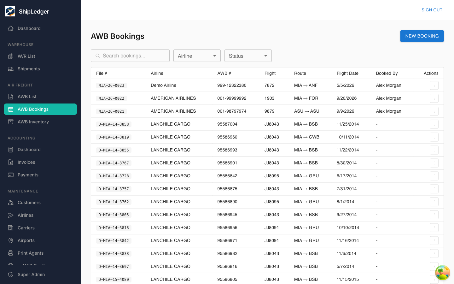Click the Print Agents printer icon
Screen dimensions: 454x284
point(11,253)
